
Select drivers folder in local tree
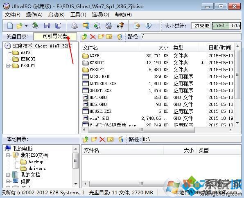coord(37,169)
